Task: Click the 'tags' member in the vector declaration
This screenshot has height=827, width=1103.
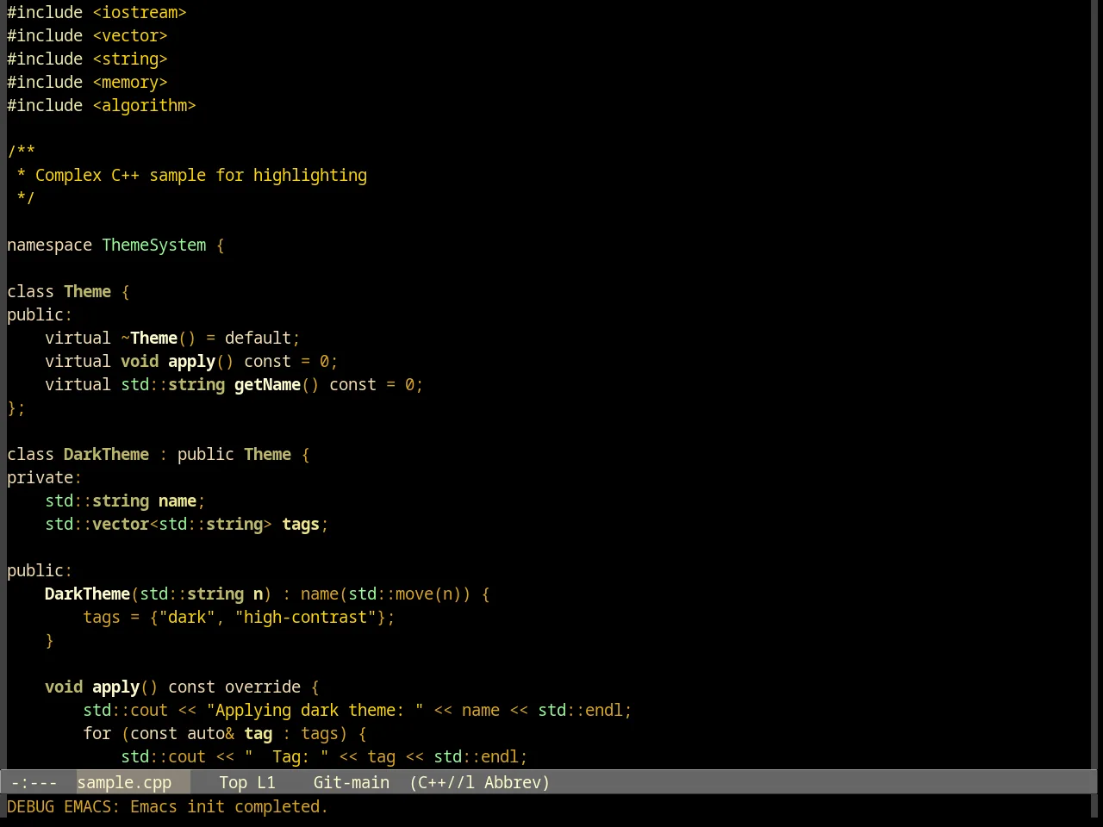Action: (x=301, y=524)
